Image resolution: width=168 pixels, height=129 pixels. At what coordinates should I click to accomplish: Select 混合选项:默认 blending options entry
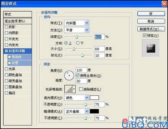click(18, 21)
